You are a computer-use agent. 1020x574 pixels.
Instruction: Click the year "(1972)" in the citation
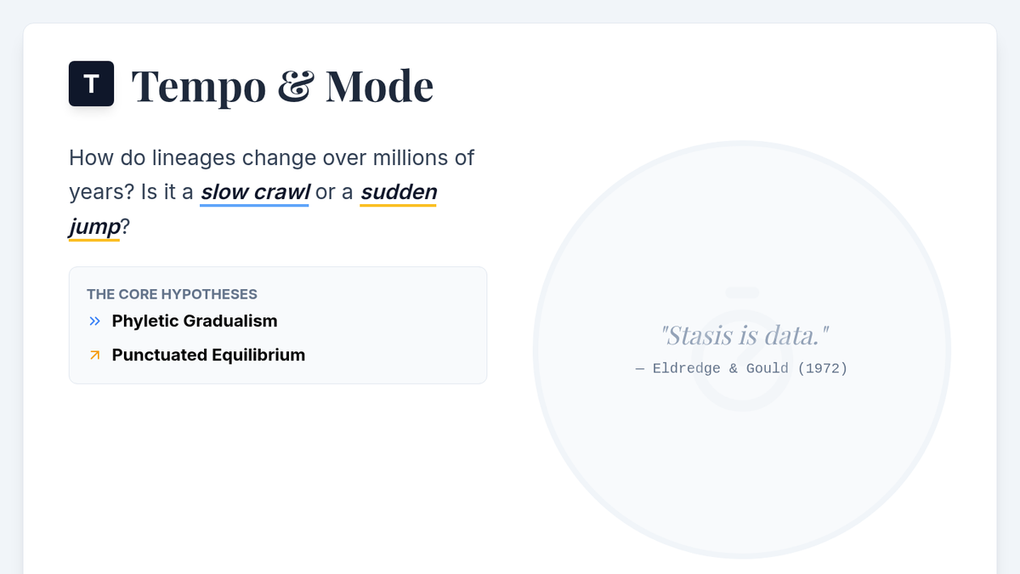tap(822, 368)
